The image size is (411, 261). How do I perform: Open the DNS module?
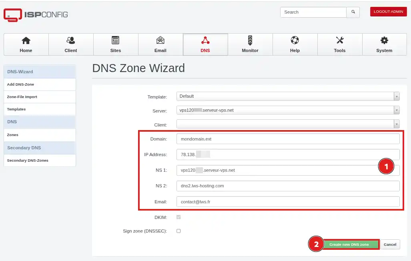(x=205, y=44)
